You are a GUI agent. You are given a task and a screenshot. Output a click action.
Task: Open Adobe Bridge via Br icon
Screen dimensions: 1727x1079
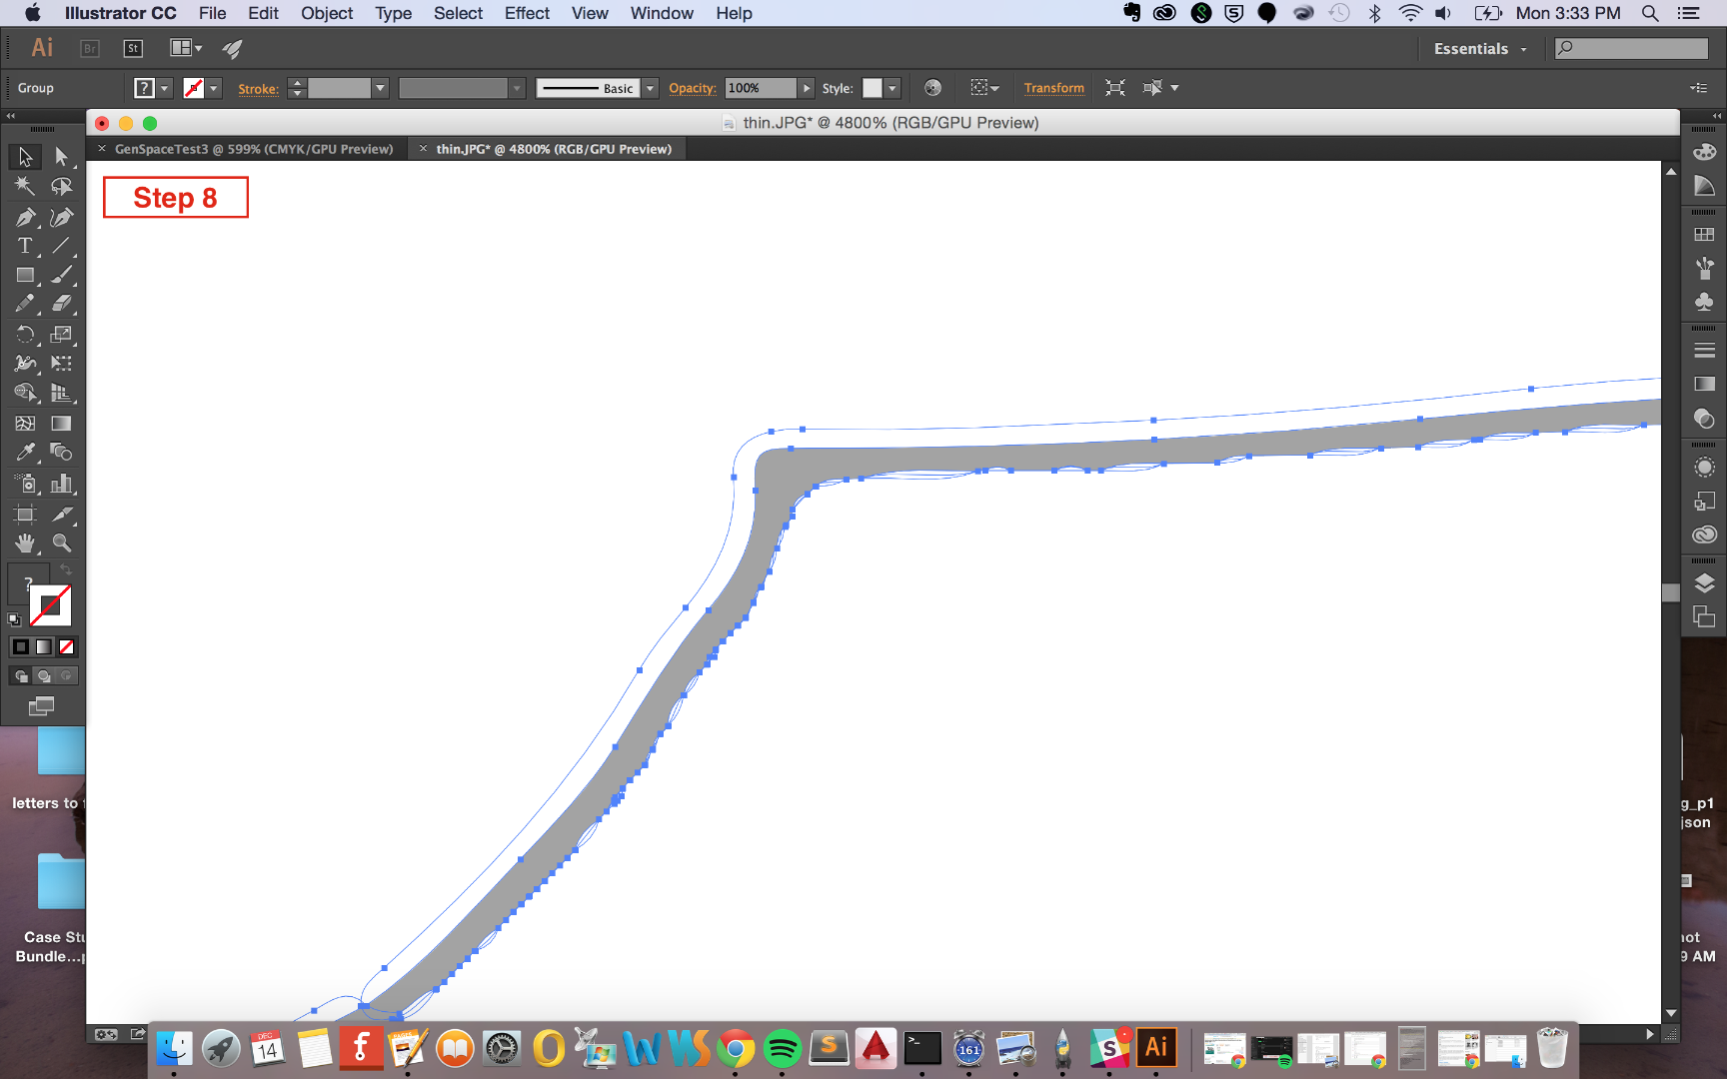click(x=90, y=48)
